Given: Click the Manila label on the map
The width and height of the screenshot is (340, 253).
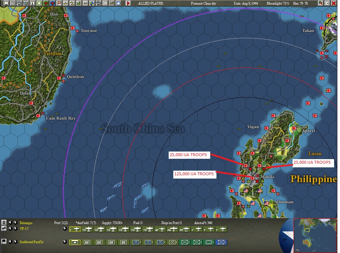Looking at the screenshot, I should (x=268, y=177).
